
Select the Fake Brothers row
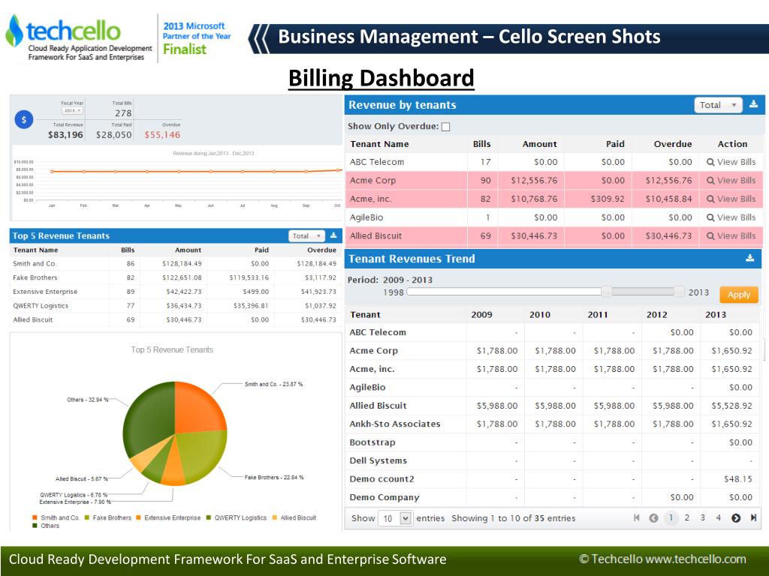coord(176,277)
